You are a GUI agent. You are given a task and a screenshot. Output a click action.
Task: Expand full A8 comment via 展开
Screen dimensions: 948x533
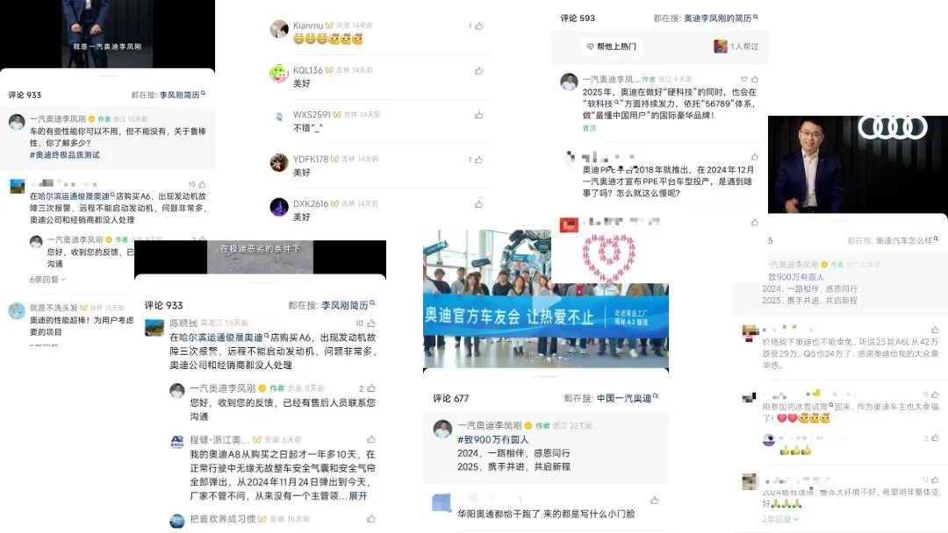point(358,495)
